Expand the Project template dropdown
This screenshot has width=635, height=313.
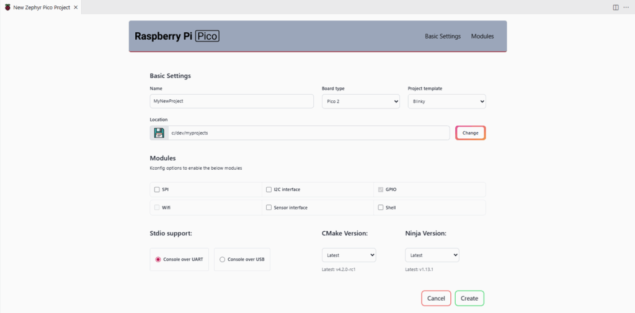coord(446,101)
